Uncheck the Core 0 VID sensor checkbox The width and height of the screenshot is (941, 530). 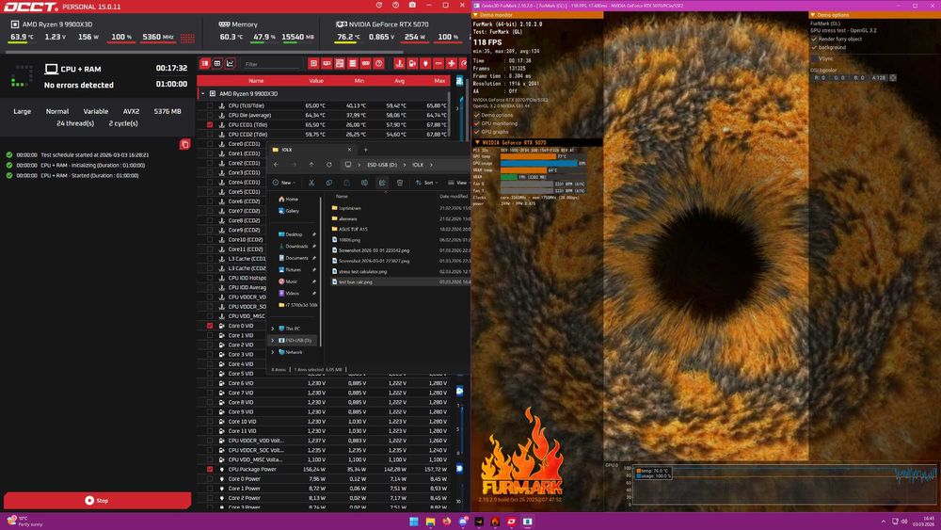[210, 326]
